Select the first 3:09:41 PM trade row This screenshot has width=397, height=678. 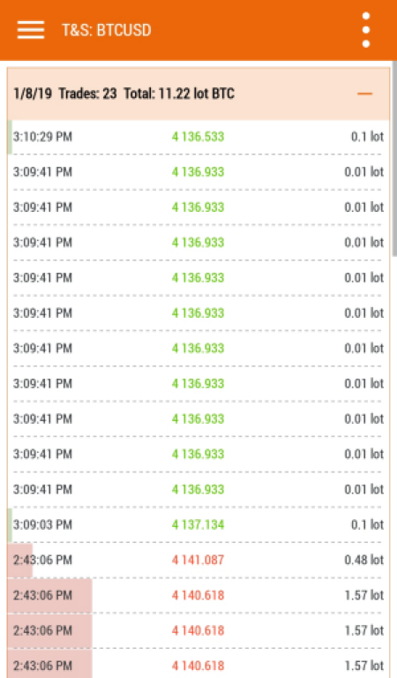click(198, 172)
